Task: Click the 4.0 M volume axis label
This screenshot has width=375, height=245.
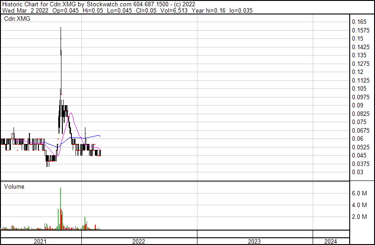Action: coord(359,205)
